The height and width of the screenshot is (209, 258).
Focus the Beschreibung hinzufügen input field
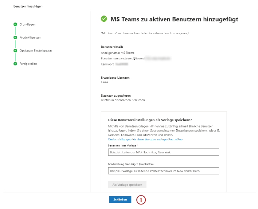click(164, 171)
